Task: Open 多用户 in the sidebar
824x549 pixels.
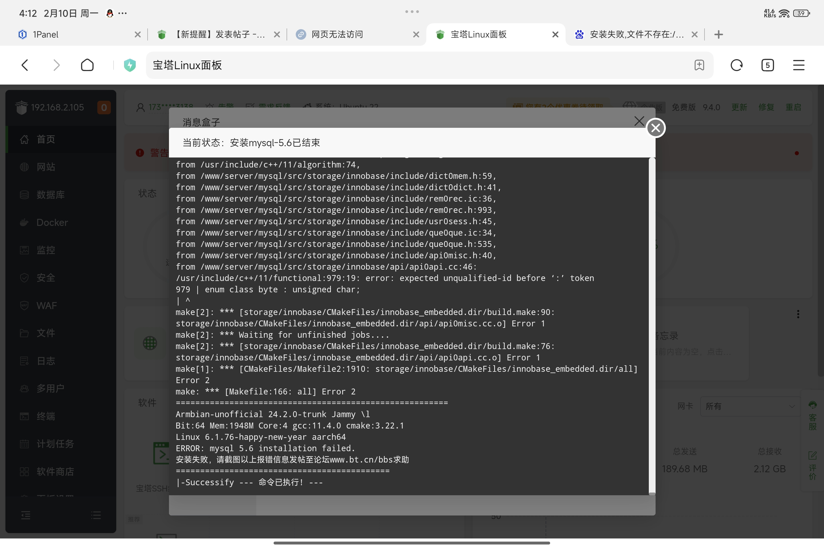Action: click(61, 388)
